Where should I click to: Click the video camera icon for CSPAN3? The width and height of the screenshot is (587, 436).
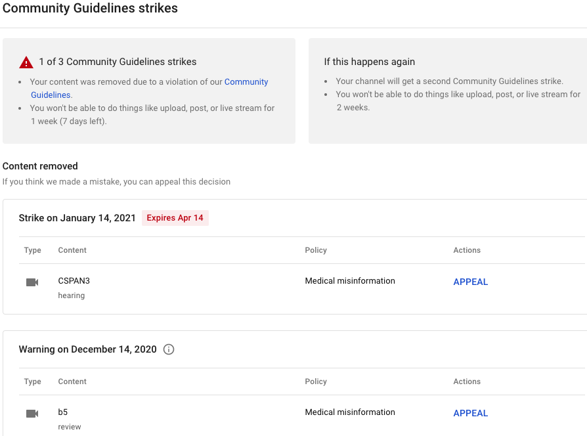coord(32,282)
